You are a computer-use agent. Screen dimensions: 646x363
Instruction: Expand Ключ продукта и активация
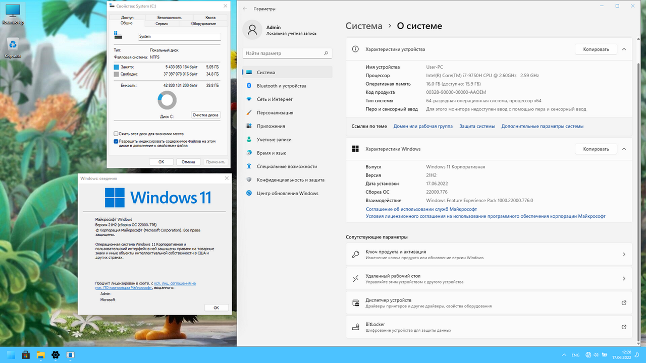(x=489, y=255)
